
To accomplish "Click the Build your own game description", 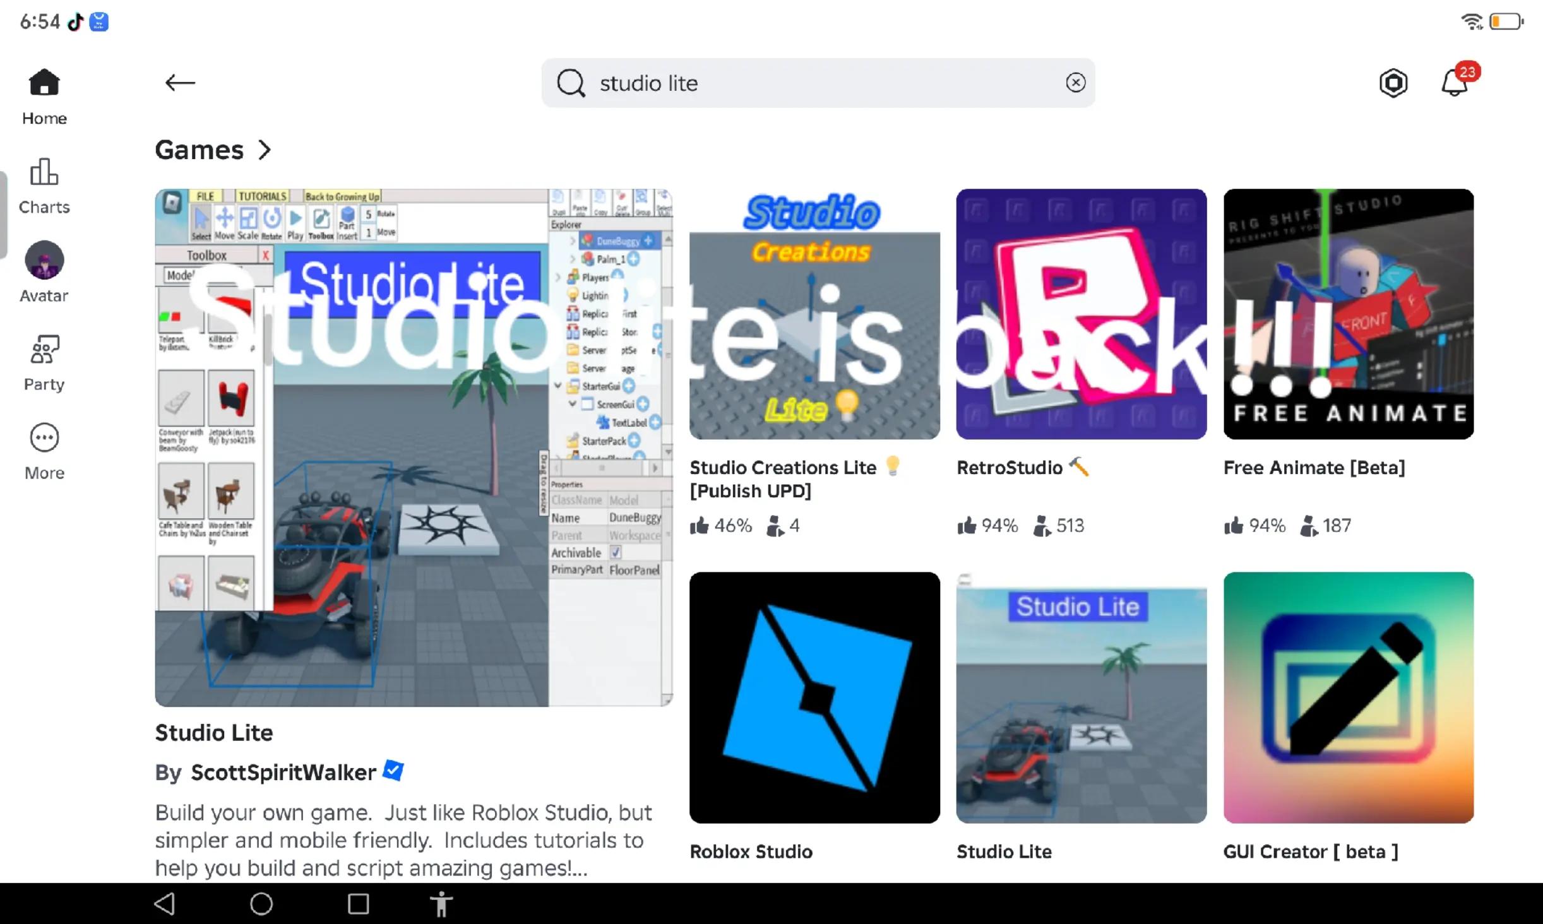I will pyautogui.click(x=404, y=840).
